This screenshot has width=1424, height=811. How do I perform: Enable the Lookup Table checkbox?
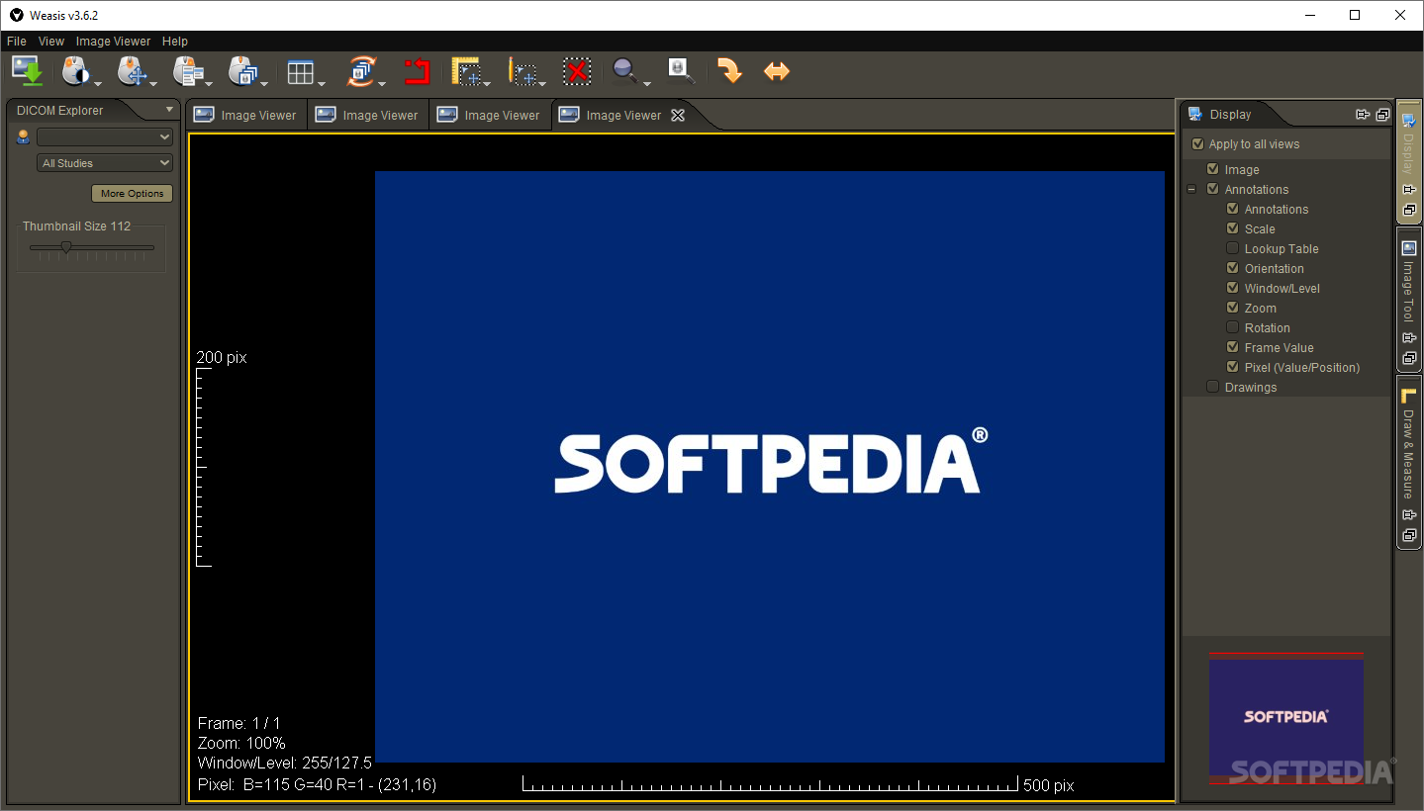pyautogui.click(x=1233, y=248)
